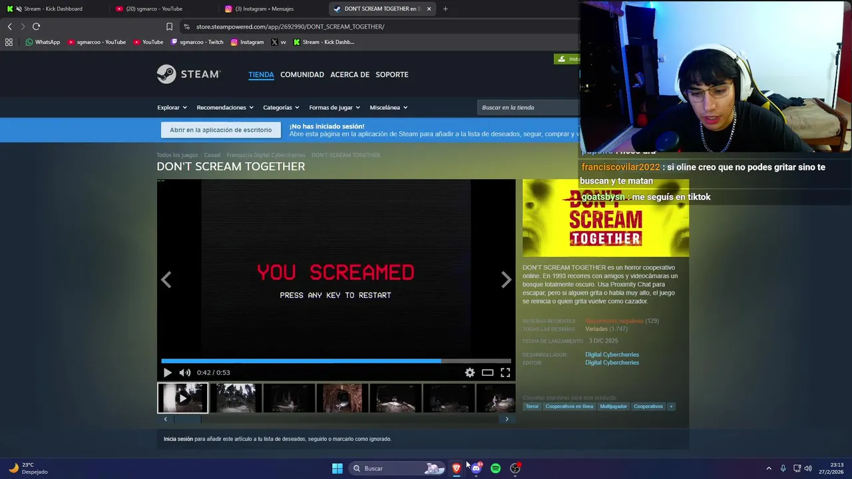
Task: Open the bookmarks apps grid icon
Action: tap(9, 42)
